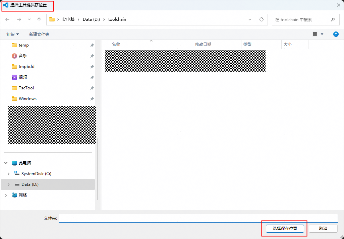The width and height of the screenshot is (344, 239).
Task: Expand the SystemDisk (C:) tree node
Action: tap(9, 174)
